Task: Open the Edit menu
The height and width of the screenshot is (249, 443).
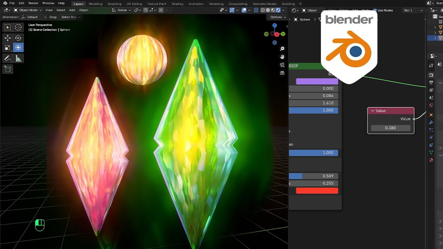Action: 21,3
